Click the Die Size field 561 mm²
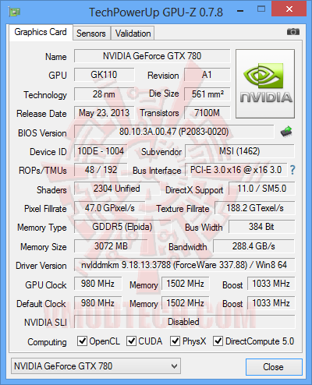Viewport: 312px width, 385px height. pyautogui.click(x=207, y=94)
